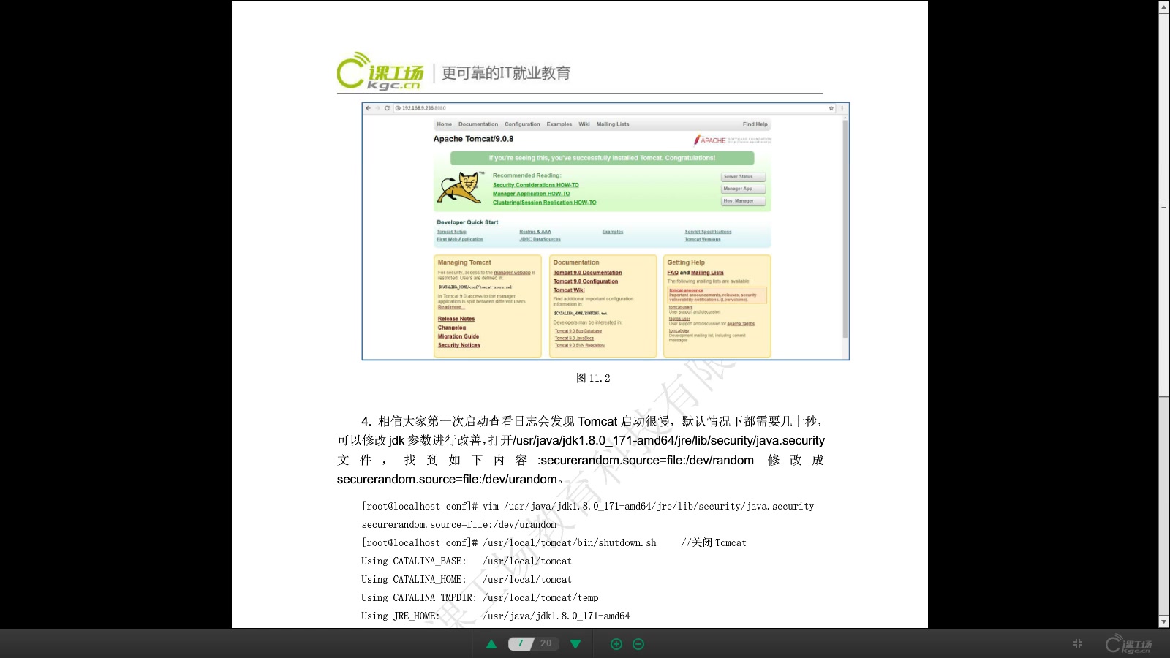Click the "Apache Tomcat/9.0.8" heading in the figure
The image size is (1170, 658).
[473, 139]
